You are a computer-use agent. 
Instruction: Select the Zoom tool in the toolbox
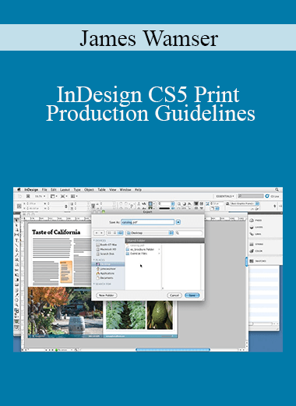[x=16, y=305]
